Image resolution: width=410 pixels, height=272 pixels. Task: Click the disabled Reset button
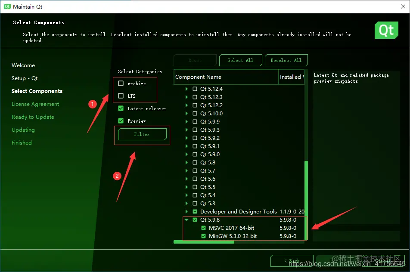(x=195, y=60)
